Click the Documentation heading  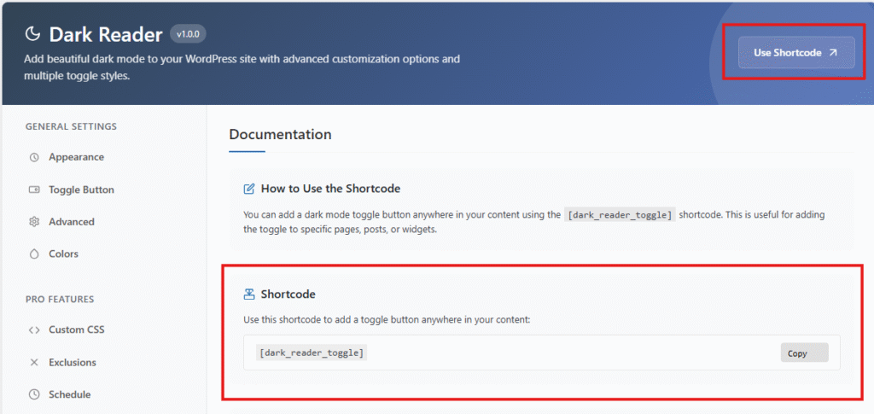(280, 134)
